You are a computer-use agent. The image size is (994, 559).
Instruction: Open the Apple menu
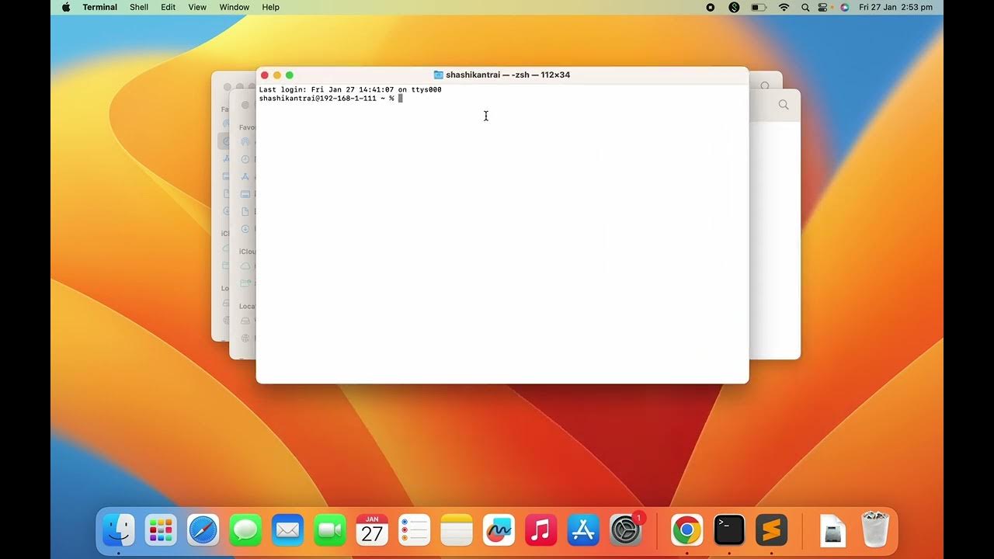coord(66,7)
